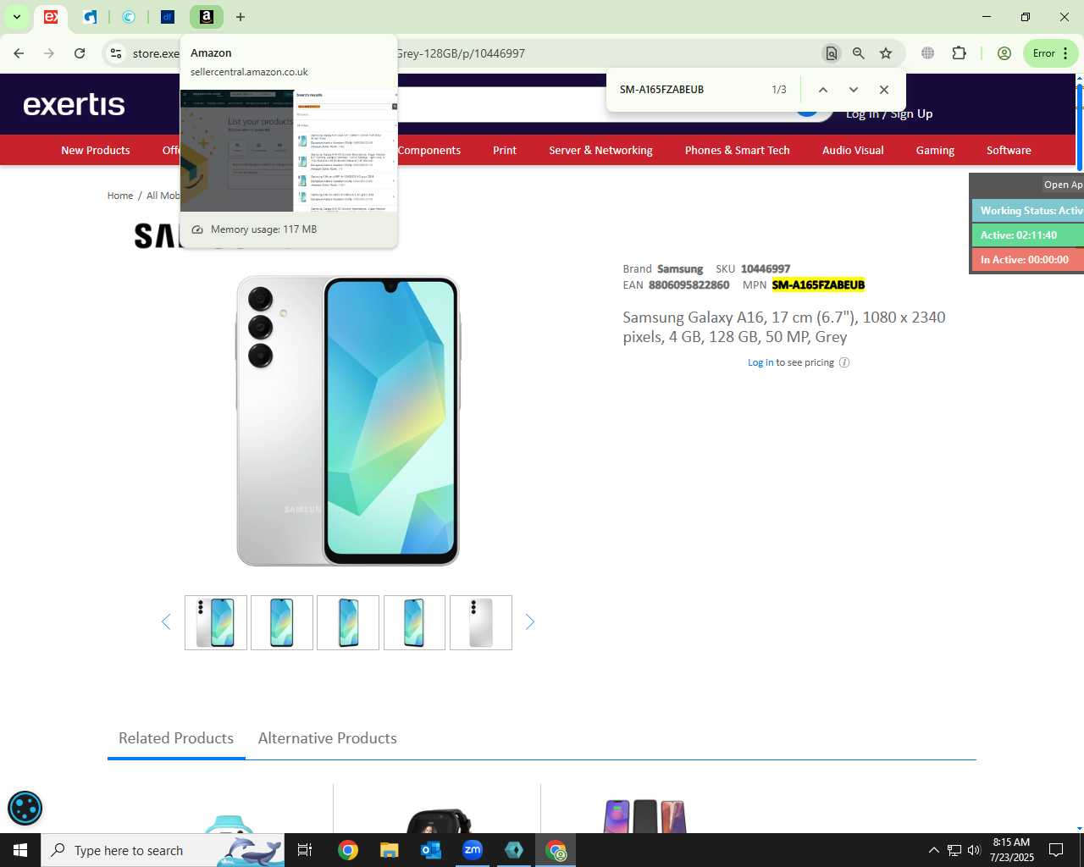The width and height of the screenshot is (1084, 867).
Task: Open Audio Visual menu
Action: [853, 150]
